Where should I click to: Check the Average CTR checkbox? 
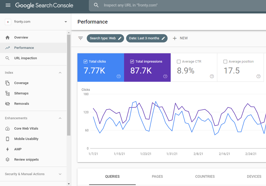pos(179,62)
